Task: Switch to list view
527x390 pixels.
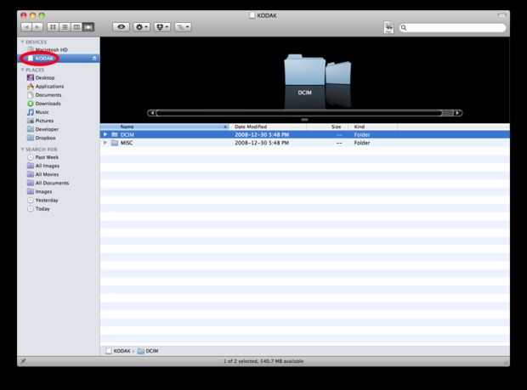Action: 65,27
